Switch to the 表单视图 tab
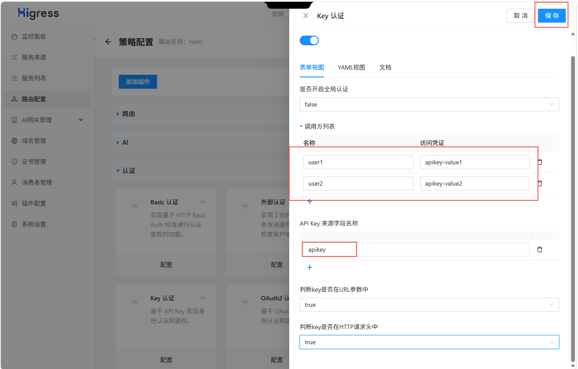 [x=312, y=67]
